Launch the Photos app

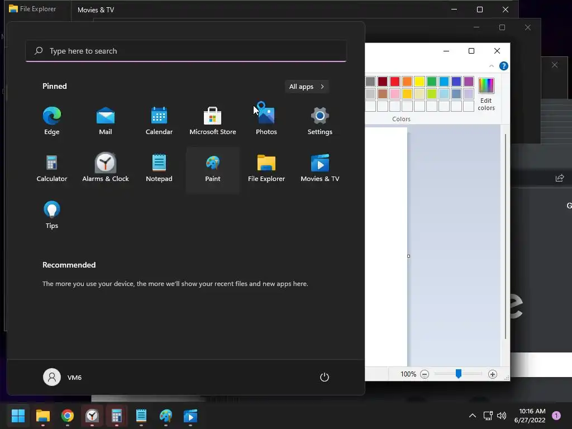266,121
